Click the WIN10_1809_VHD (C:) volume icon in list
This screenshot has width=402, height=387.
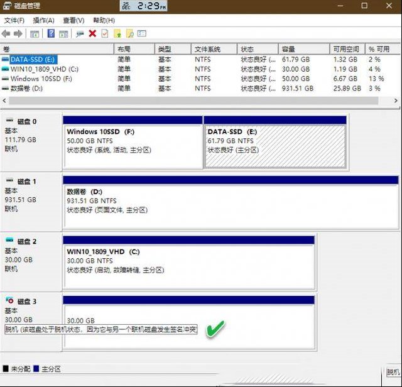5,69
